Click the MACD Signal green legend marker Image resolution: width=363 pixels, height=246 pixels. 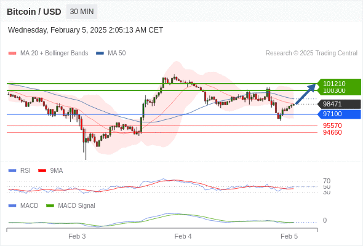tap(50, 205)
